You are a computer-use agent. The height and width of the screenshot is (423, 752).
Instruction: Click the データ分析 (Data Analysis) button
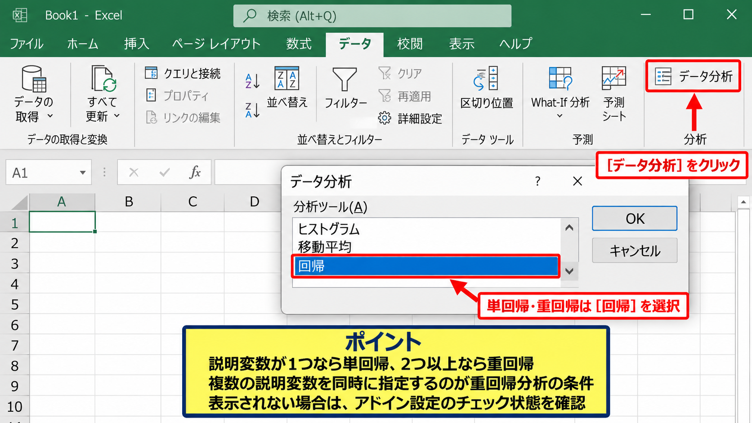tap(694, 76)
